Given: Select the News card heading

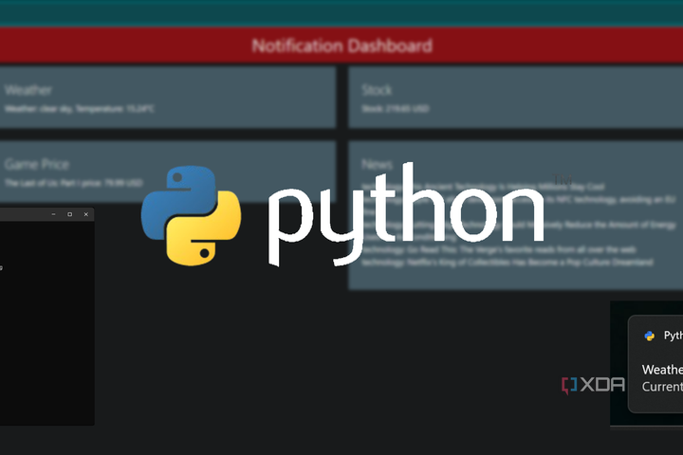Looking at the screenshot, I should [x=377, y=164].
